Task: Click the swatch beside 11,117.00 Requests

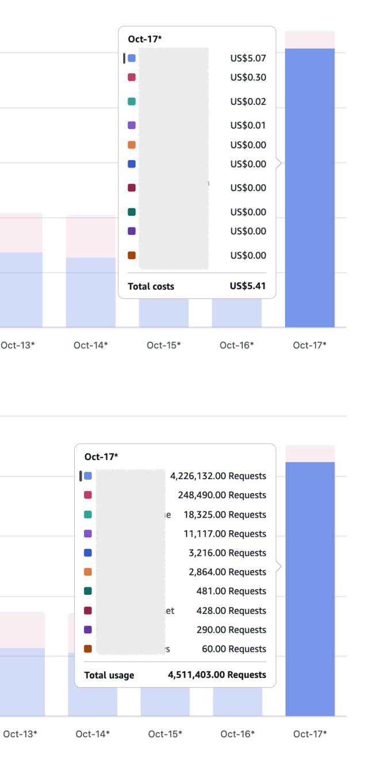Action: click(88, 533)
